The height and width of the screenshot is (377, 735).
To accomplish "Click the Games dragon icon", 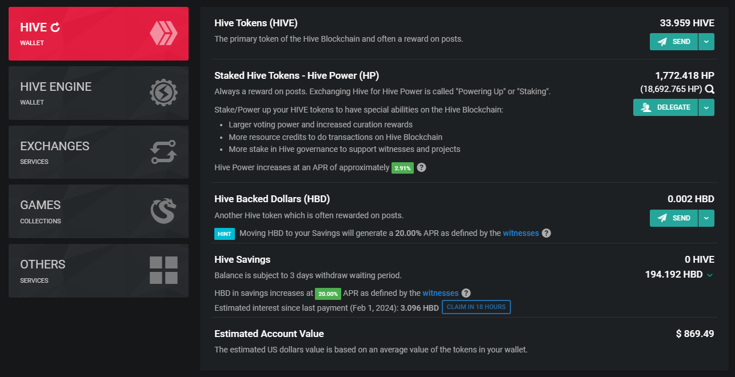I will [163, 211].
